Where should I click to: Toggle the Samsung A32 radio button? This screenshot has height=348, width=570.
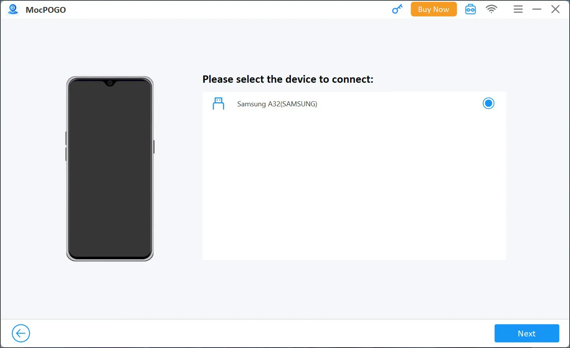[488, 104]
